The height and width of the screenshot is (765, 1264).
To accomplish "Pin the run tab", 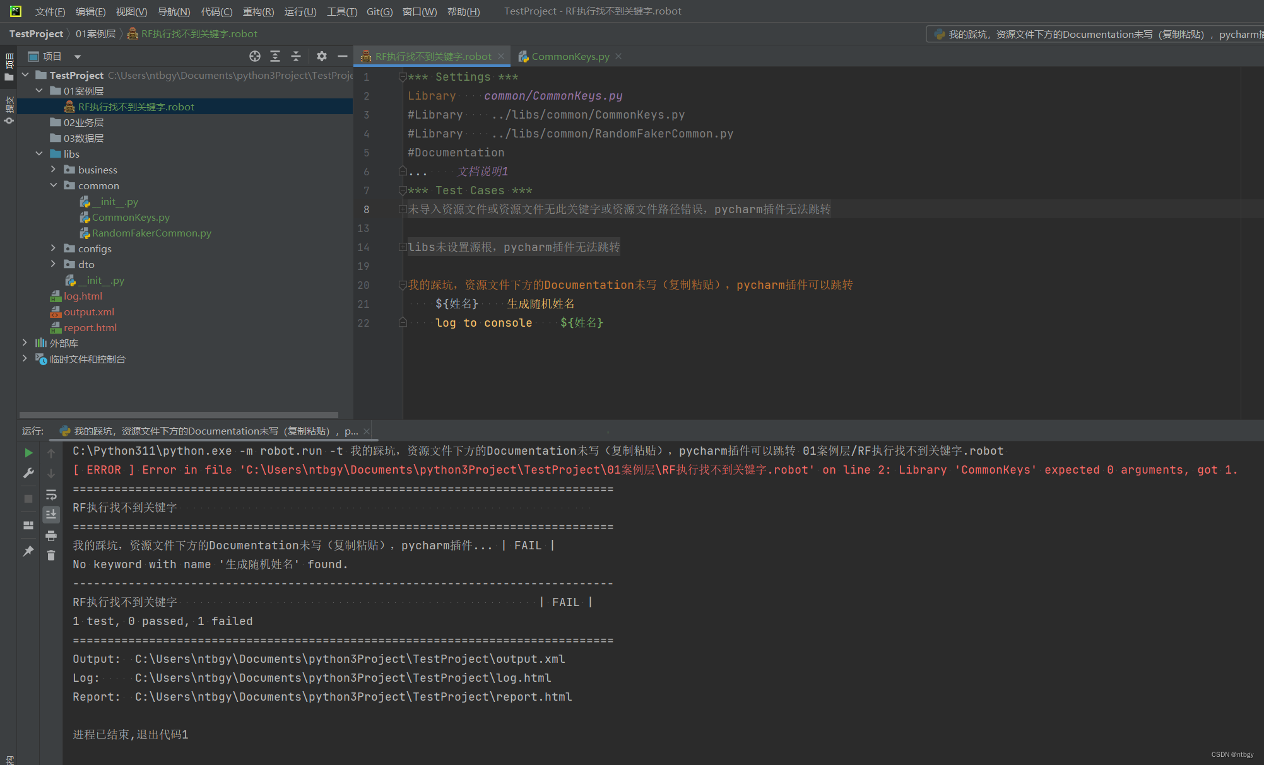I will pyautogui.click(x=28, y=551).
